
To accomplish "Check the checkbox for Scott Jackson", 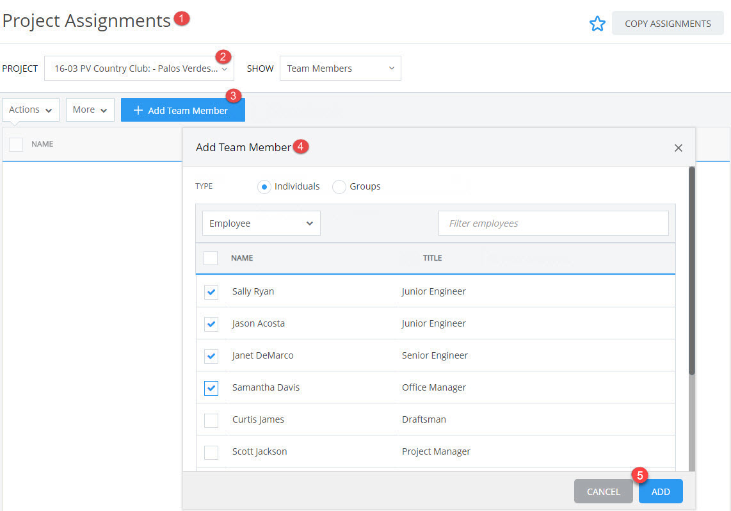I will [211, 452].
